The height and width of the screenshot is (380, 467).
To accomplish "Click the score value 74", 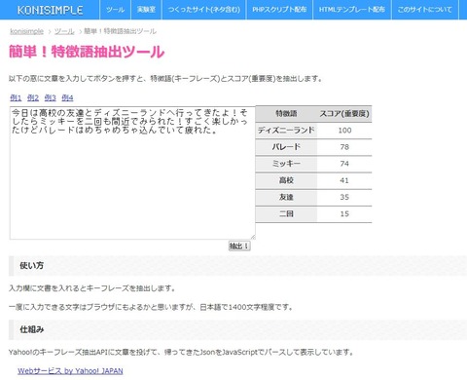I will coord(344,164).
